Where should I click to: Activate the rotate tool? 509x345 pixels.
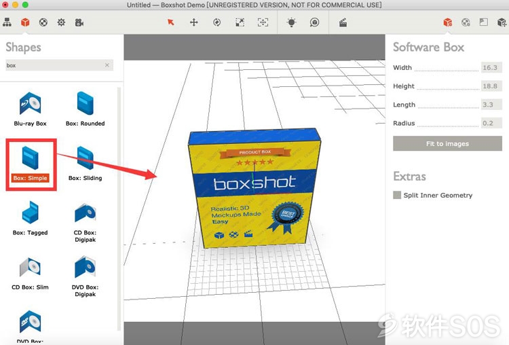pos(217,22)
